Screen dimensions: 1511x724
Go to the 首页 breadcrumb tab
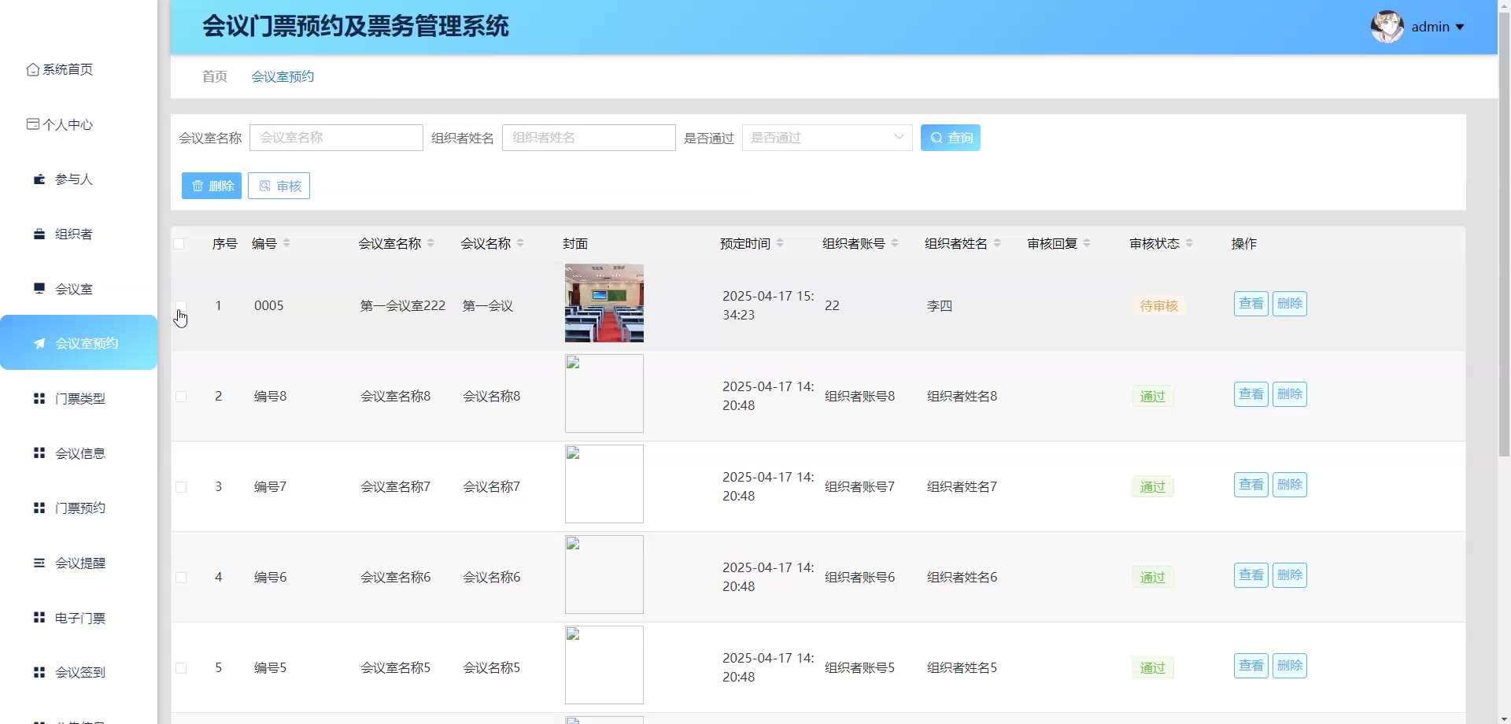[x=214, y=76]
